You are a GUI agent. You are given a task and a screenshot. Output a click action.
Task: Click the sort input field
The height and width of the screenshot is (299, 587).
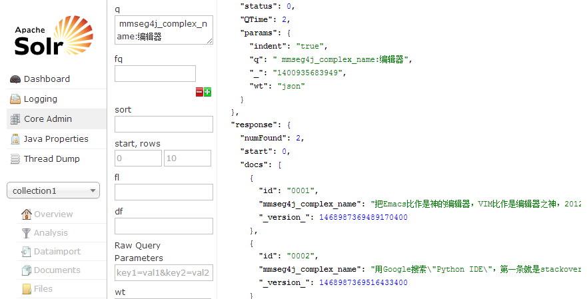tap(163, 124)
